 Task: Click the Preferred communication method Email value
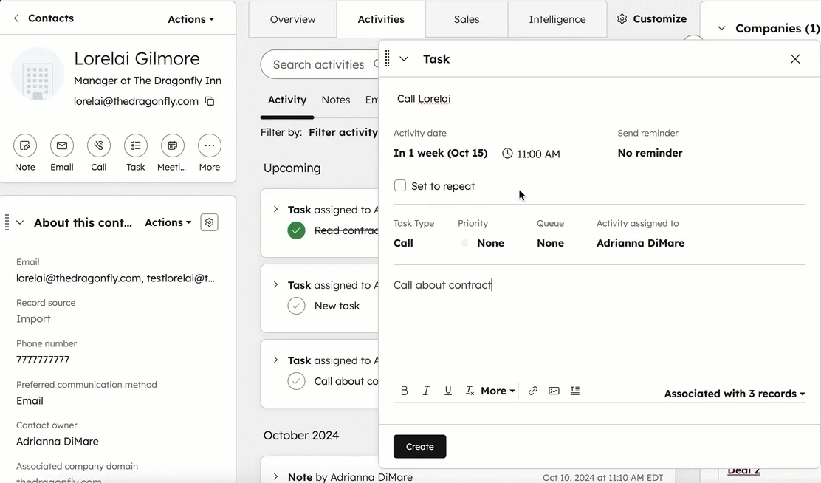coord(30,401)
